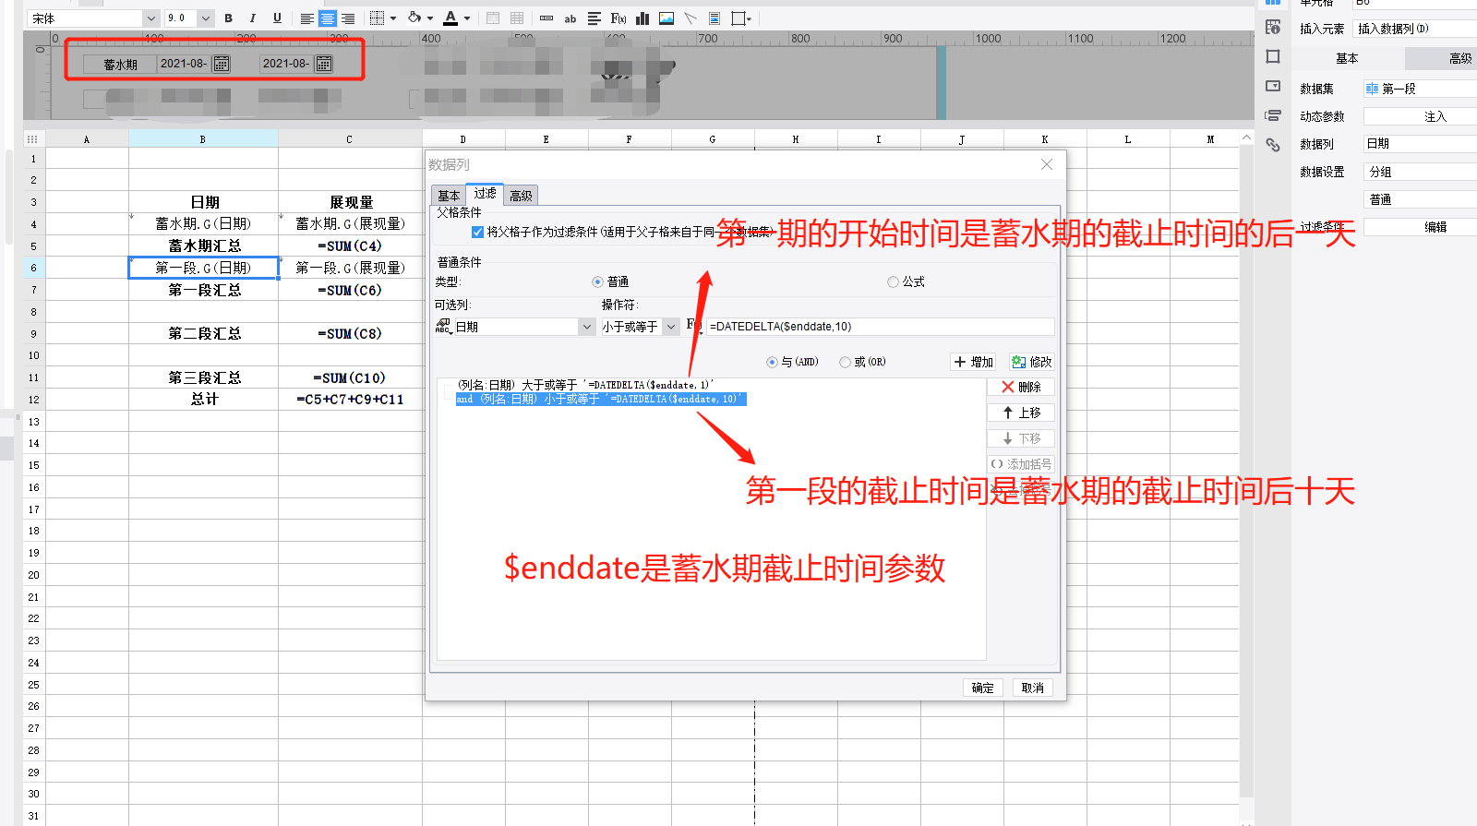Apply cell border style icon
This screenshot has width=1477, height=826.
point(377,18)
